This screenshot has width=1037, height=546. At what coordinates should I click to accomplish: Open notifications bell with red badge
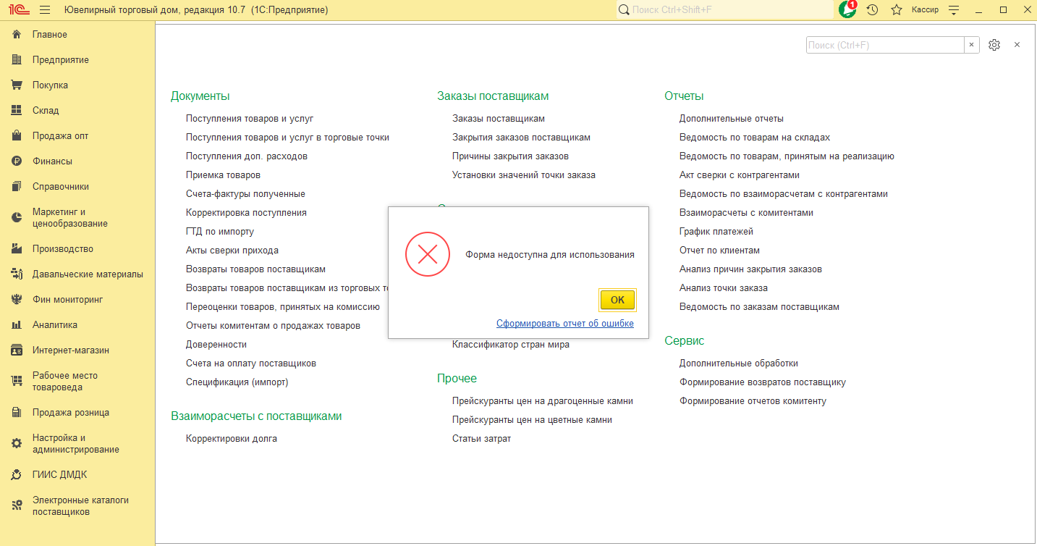(x=847, y=9)
